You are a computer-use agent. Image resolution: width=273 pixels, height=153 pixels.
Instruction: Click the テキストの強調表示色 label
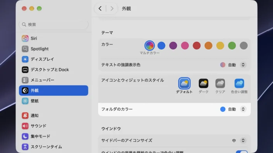click(121, 65)
